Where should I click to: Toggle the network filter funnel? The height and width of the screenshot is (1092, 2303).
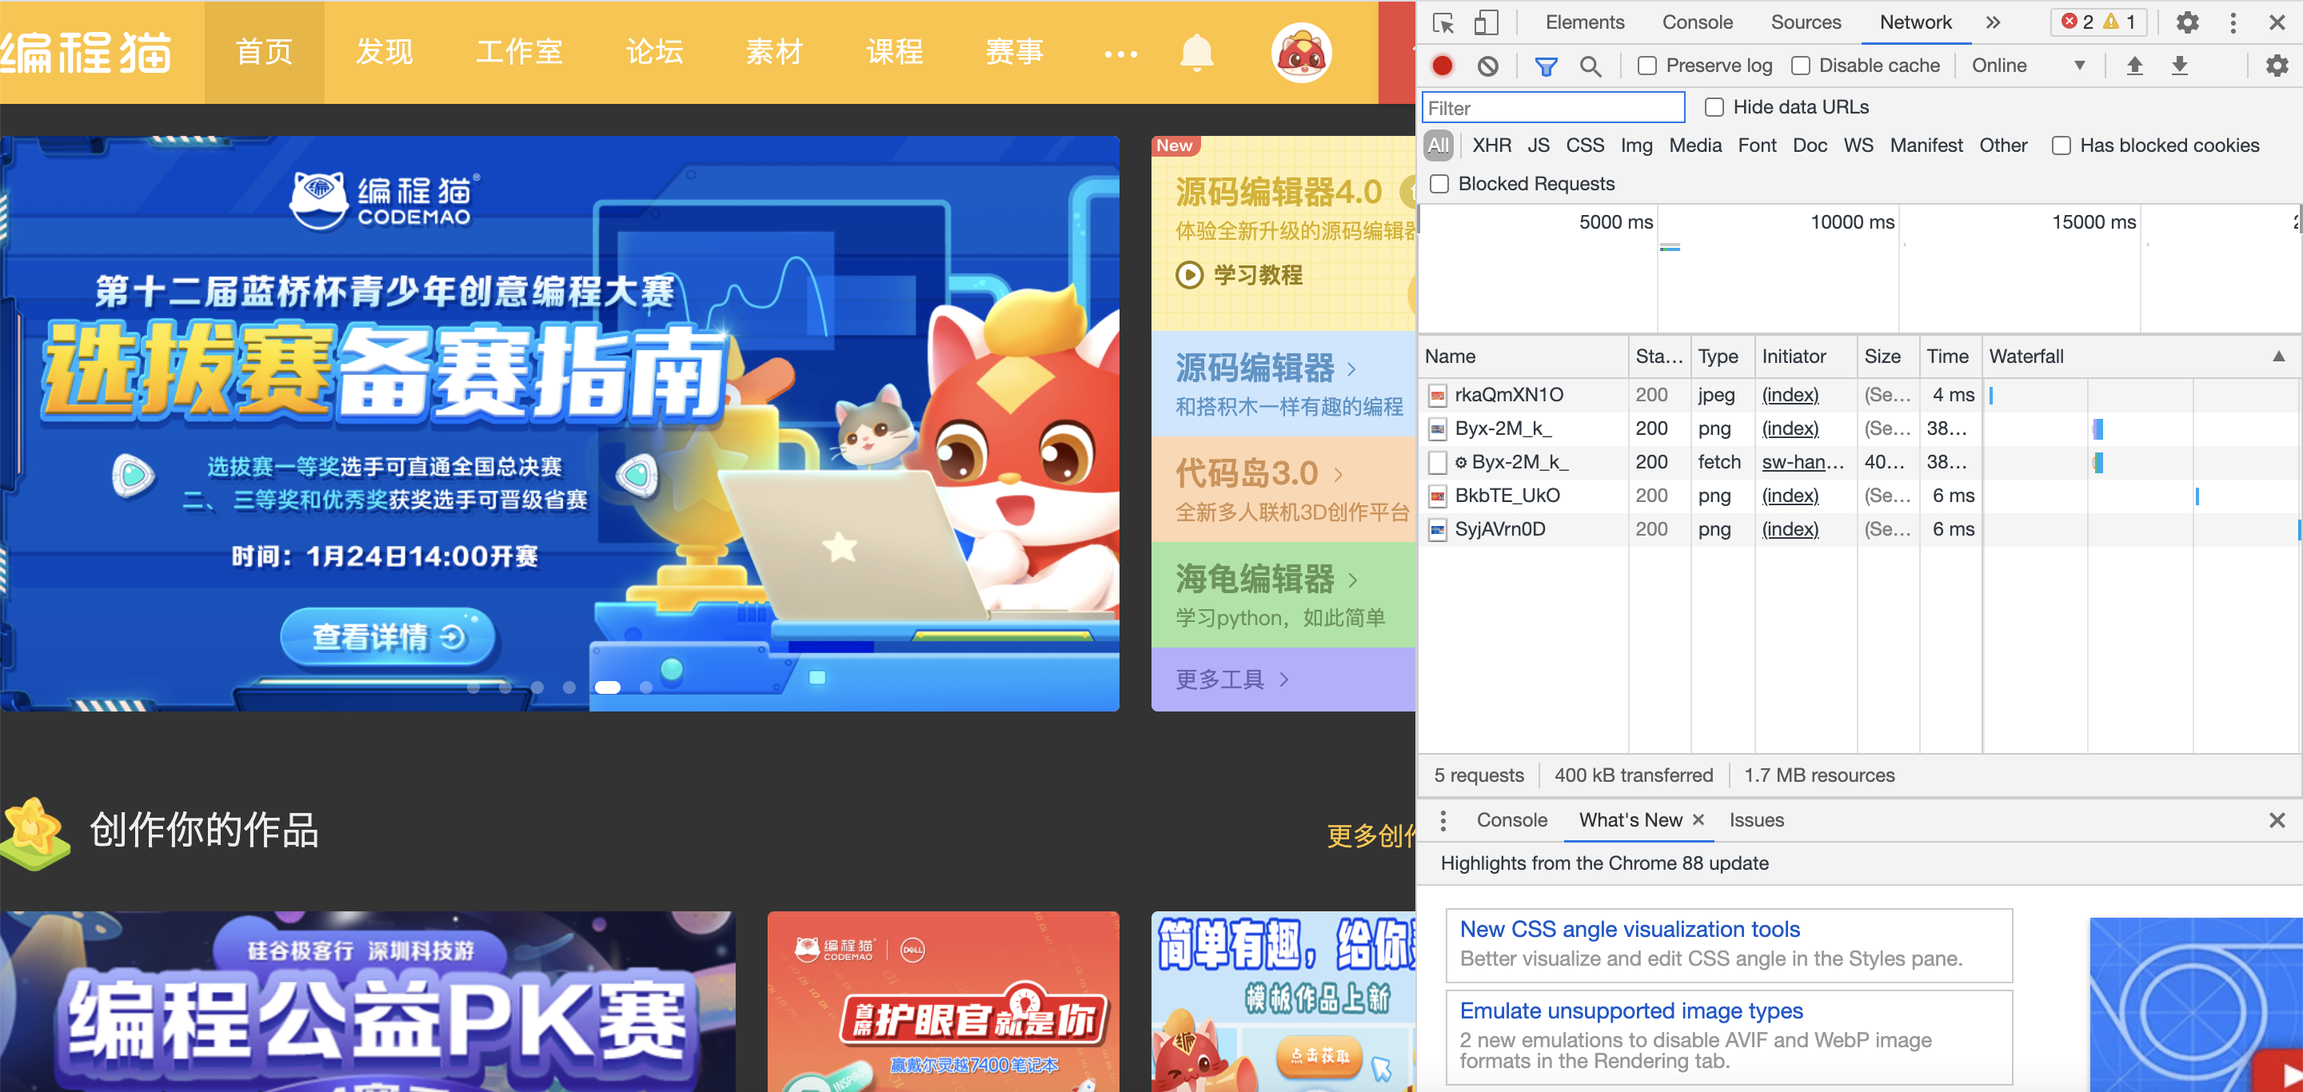point(1546,66)
